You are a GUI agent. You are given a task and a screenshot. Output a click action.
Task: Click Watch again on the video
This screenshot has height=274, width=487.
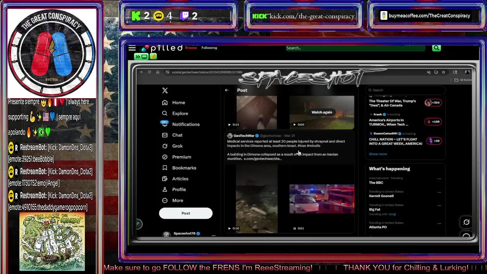322,112
